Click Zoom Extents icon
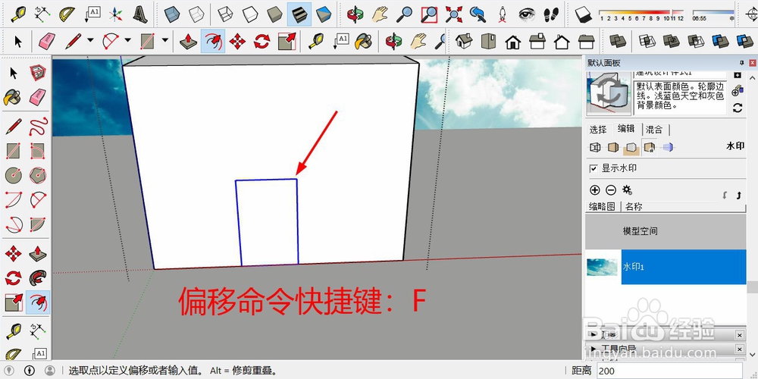758x379 pixels. [x=453, y=14]
